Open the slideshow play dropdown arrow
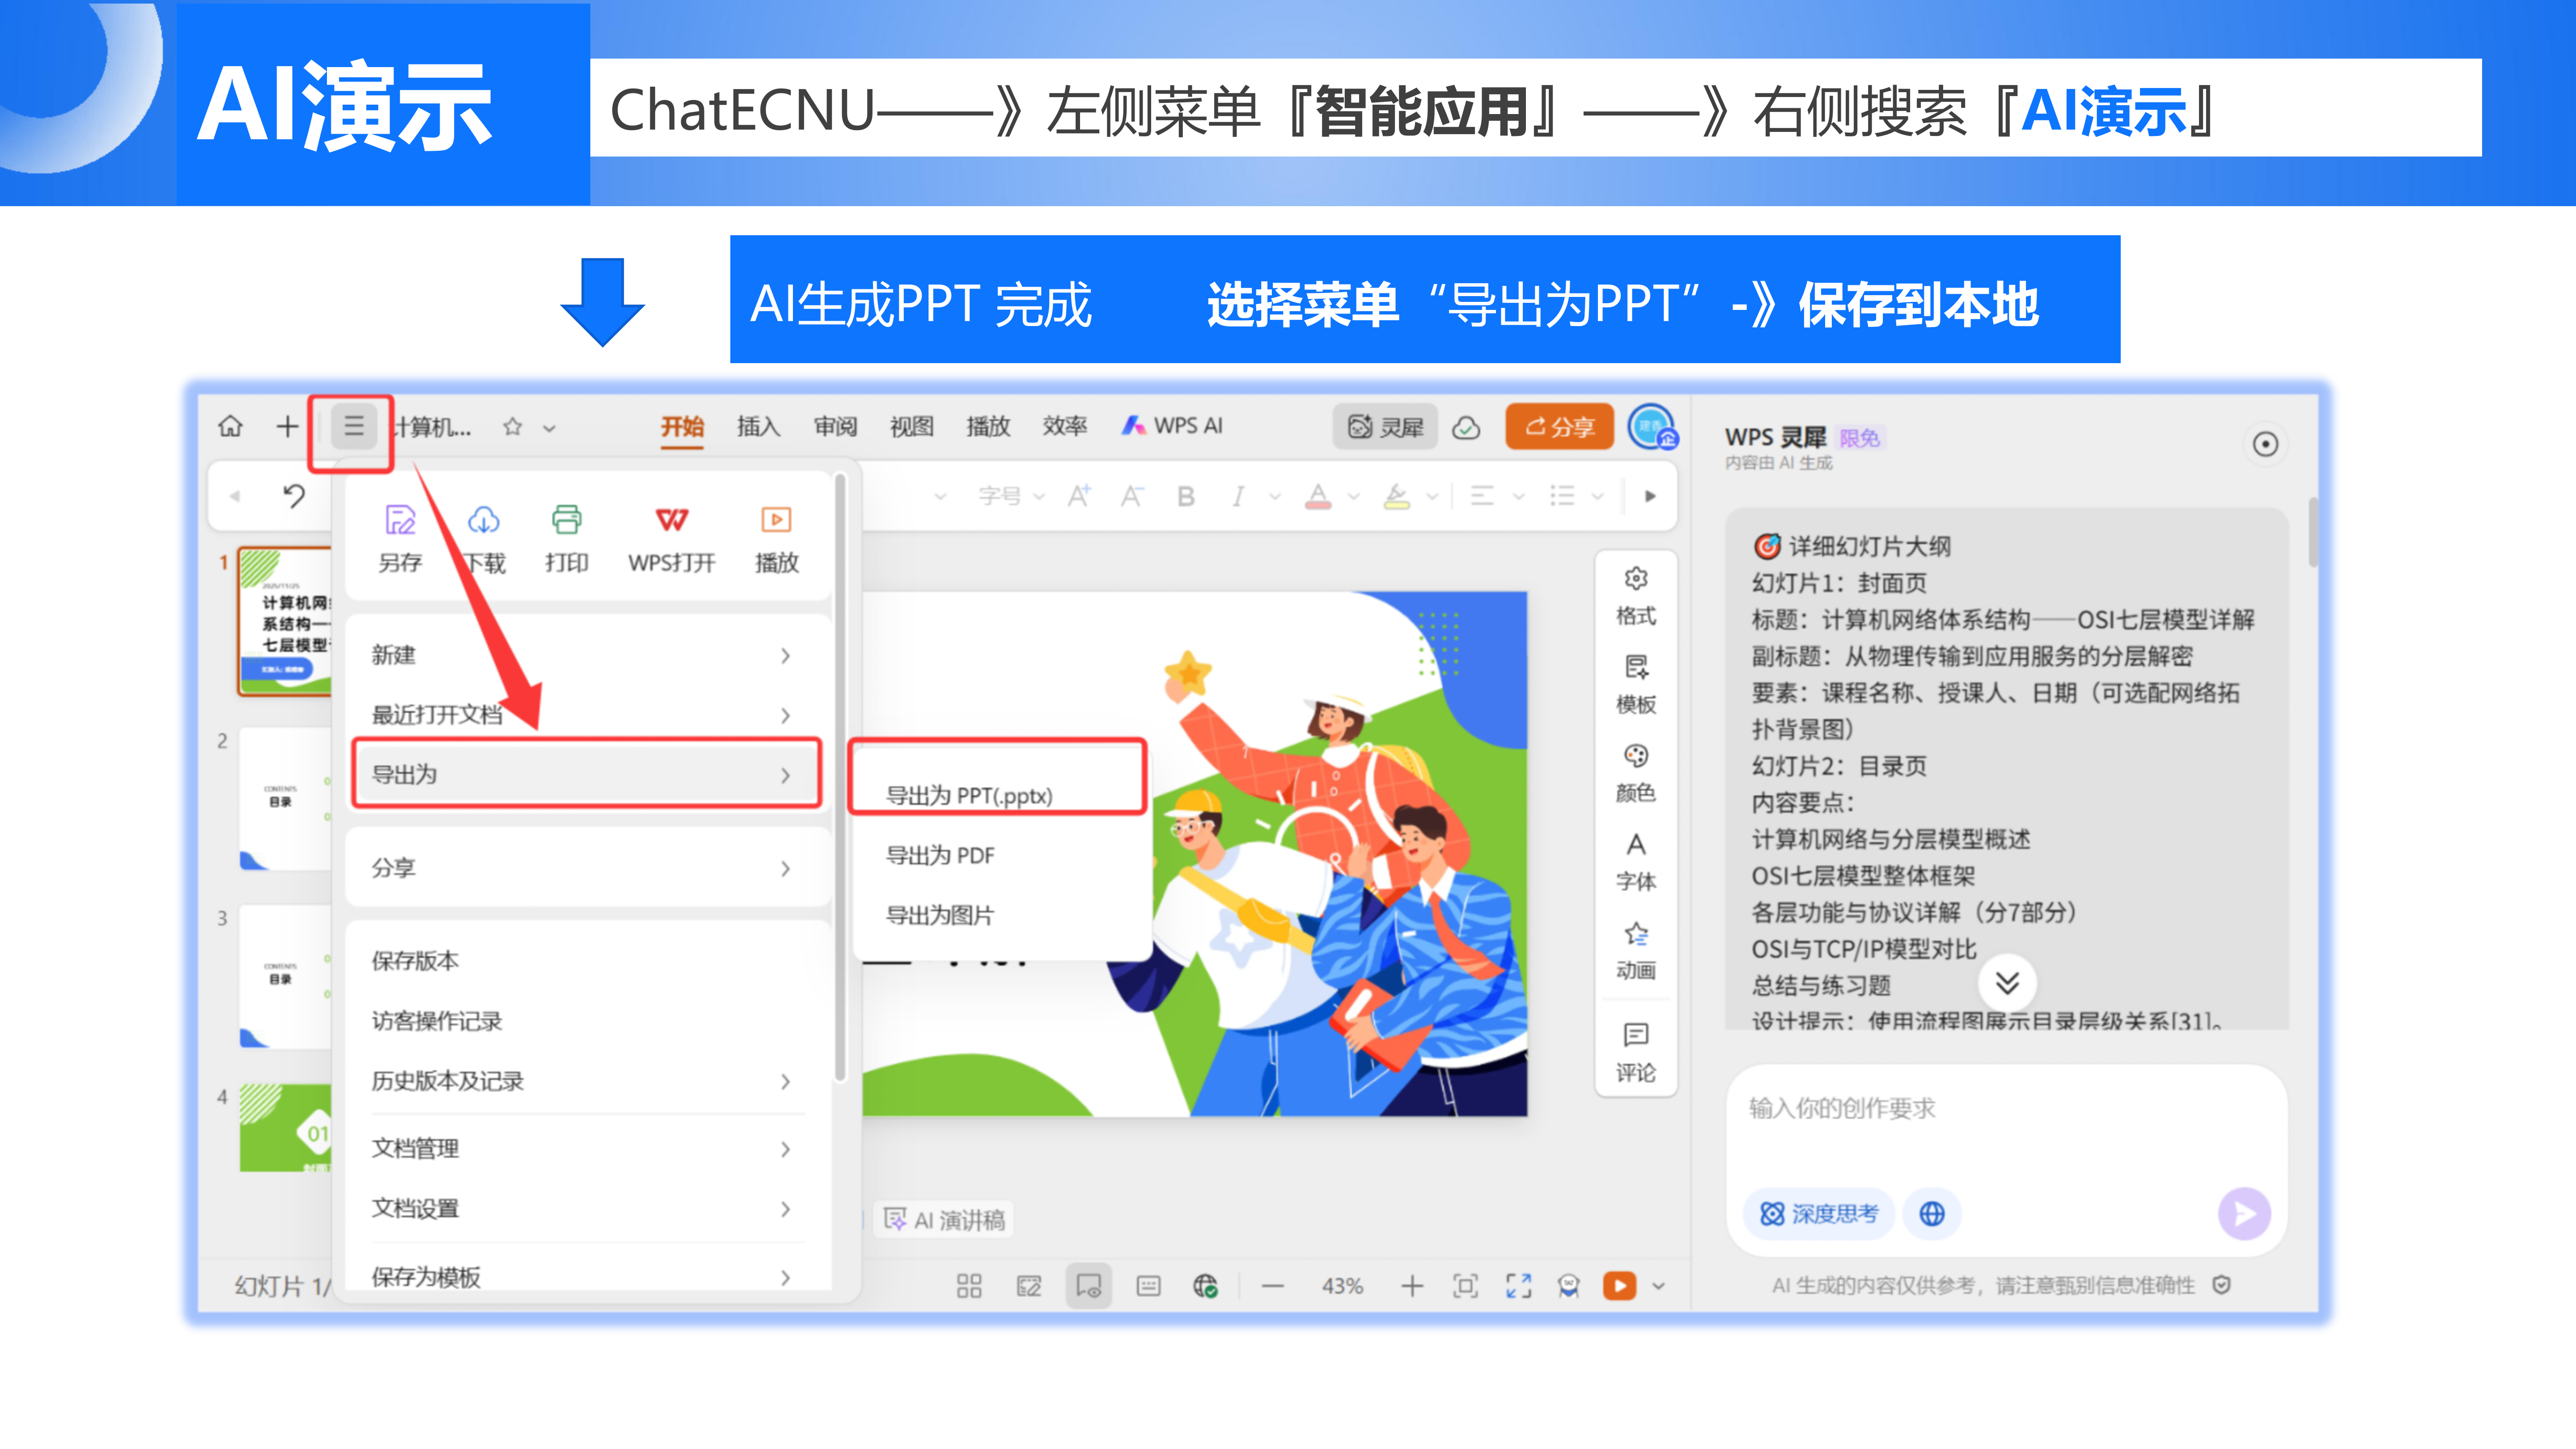 1659,1286
